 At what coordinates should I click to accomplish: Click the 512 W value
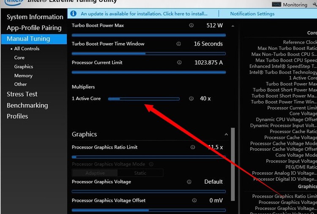tap(214, 25)
